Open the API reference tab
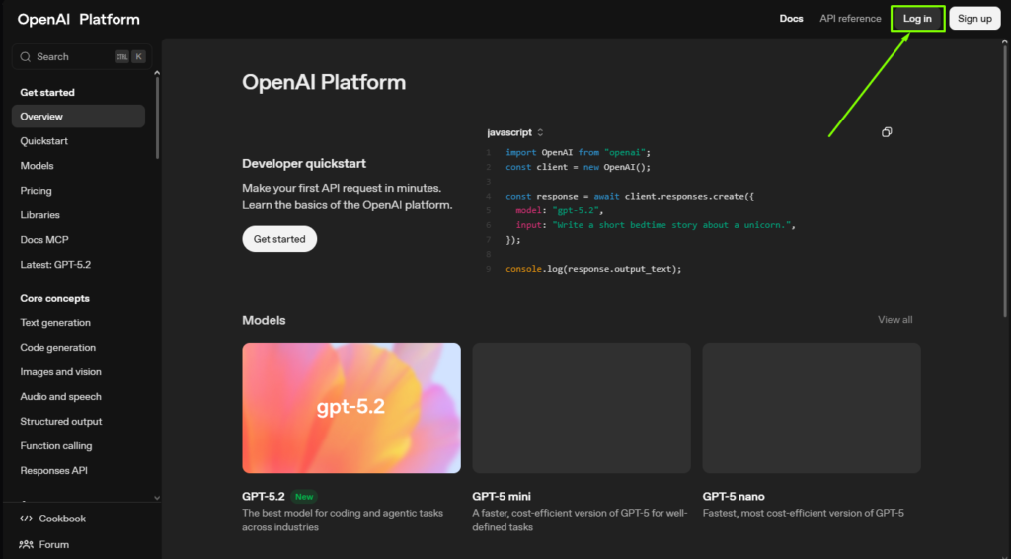Screen dimensions: 1011x559 point(850,19)
